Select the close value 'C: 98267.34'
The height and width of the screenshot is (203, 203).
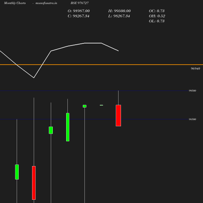point(78,16)
